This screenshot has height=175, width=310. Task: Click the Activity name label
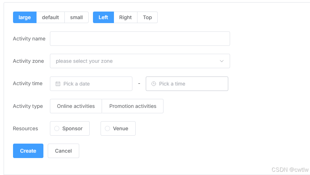(29, 39)
